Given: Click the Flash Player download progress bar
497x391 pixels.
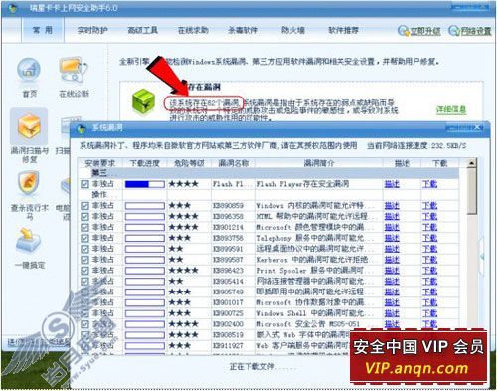Looking at the screenshot, I should tap(145, 184).
